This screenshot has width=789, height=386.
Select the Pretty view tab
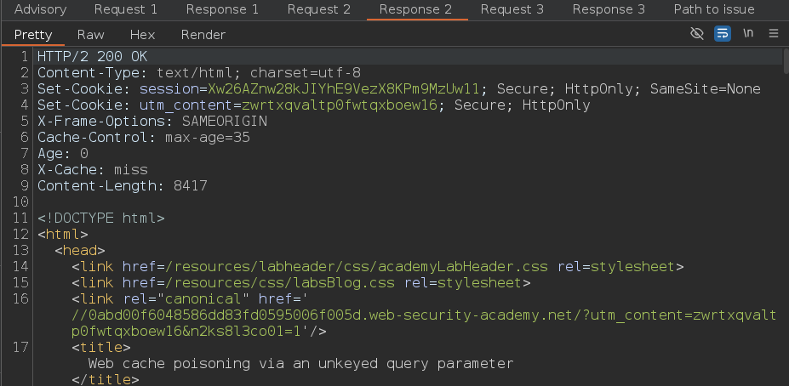pos(33,35)
